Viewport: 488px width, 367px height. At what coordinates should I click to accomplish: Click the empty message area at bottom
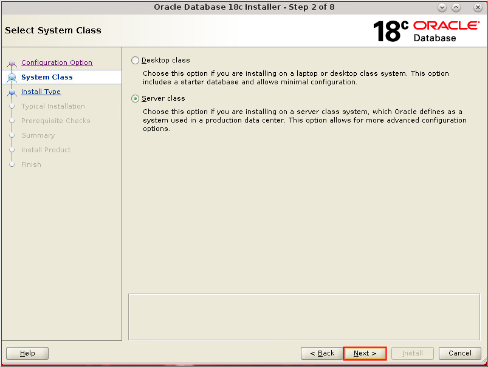(x=304, y=316)
